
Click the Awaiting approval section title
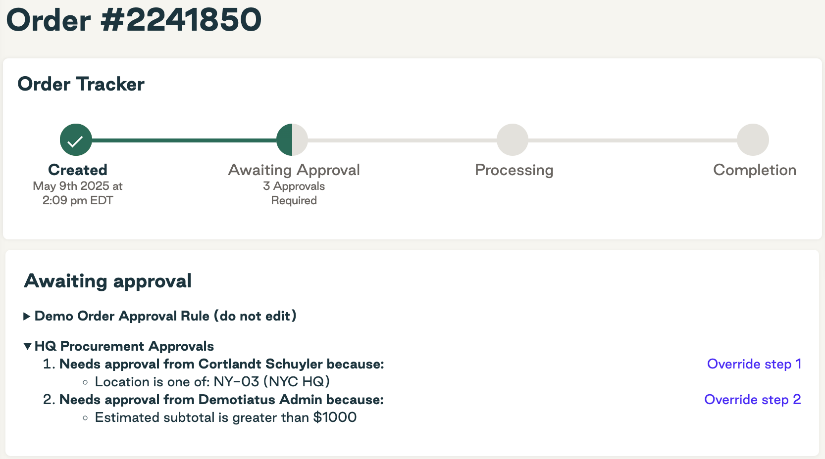pos(108,281)
